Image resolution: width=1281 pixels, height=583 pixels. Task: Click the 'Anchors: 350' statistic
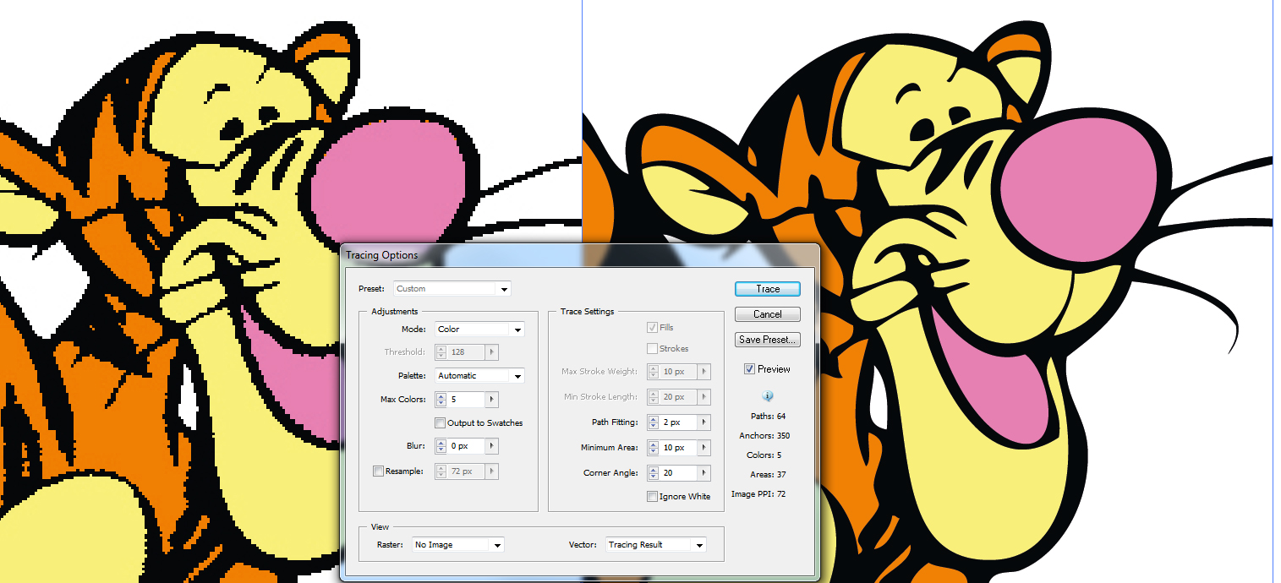pyautogui.click(x=764, y=436)
